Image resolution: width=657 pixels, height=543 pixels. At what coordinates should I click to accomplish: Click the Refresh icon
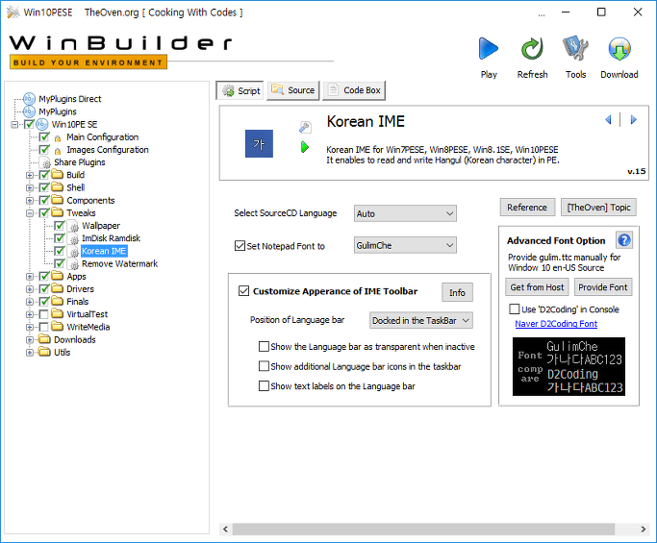[x=532, y=49]
